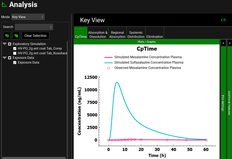Collapse the Exploratory Simulation tree group
This screenshot has width=232, height=159.
click(4, 44)
